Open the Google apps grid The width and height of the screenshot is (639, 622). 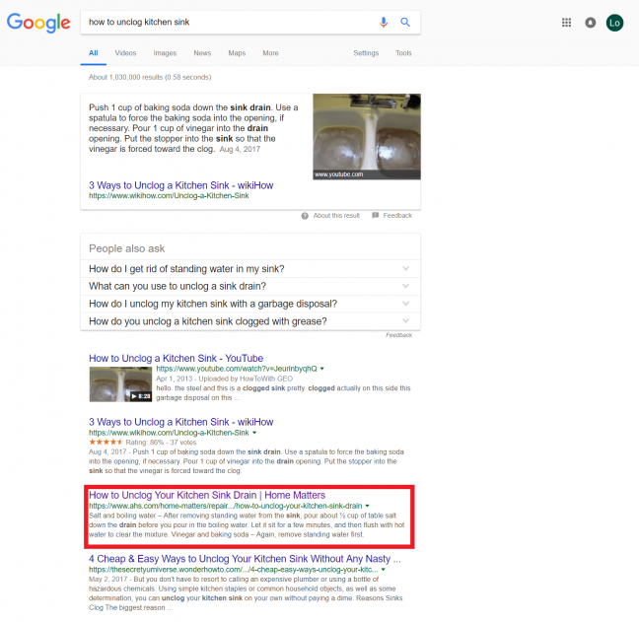point(566,23)
